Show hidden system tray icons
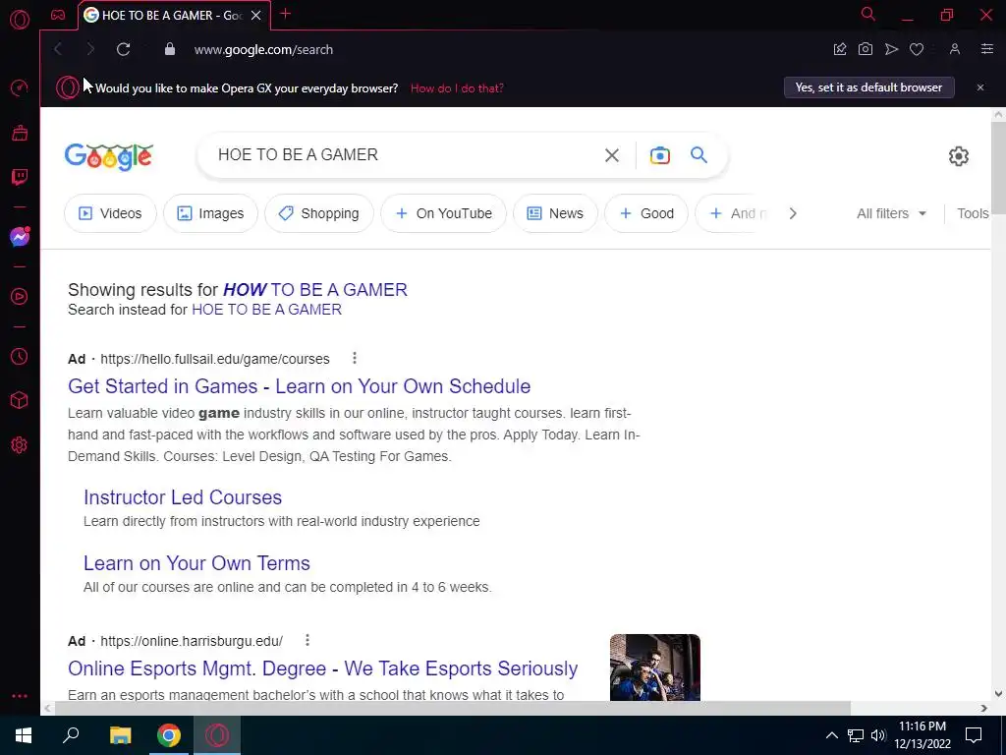This screenshot has width=1006, height=755. (831, 735)
